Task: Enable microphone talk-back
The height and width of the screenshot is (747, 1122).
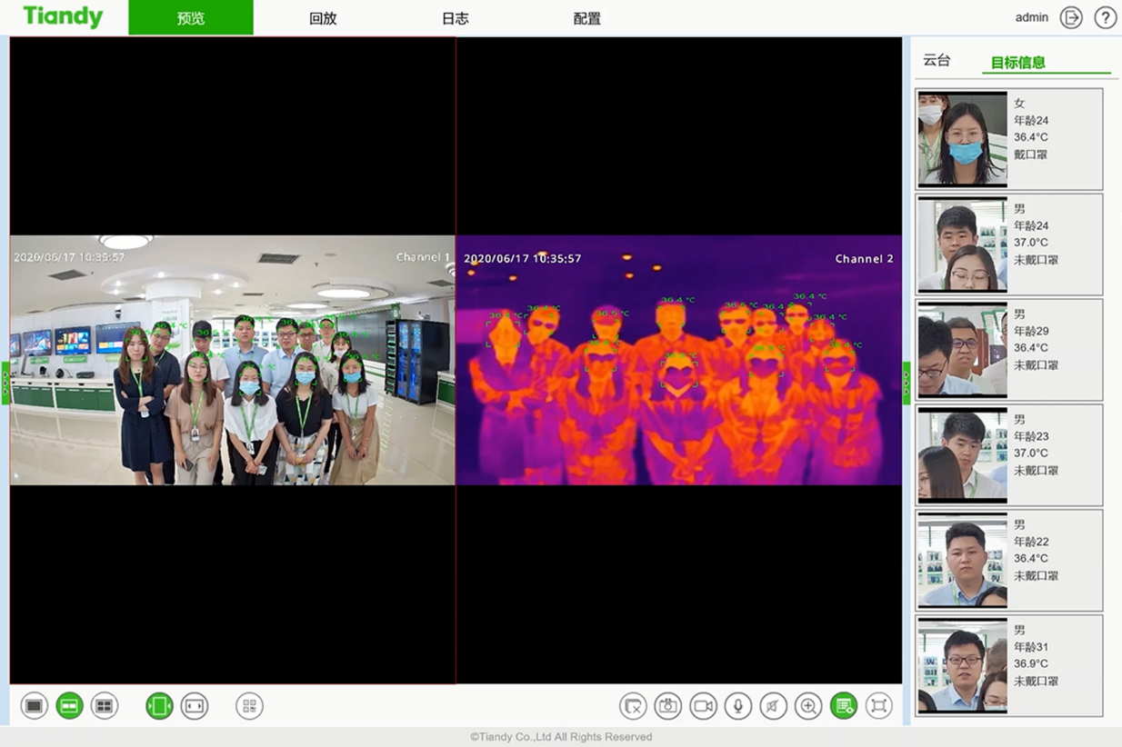Action: 738,706
